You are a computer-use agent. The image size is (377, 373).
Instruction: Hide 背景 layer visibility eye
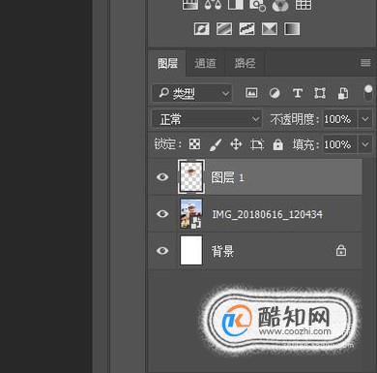click(x=162, y=251)
